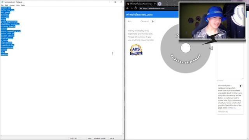Open the File menu in Notepad
Screen dimensions: 249x140
2,5
